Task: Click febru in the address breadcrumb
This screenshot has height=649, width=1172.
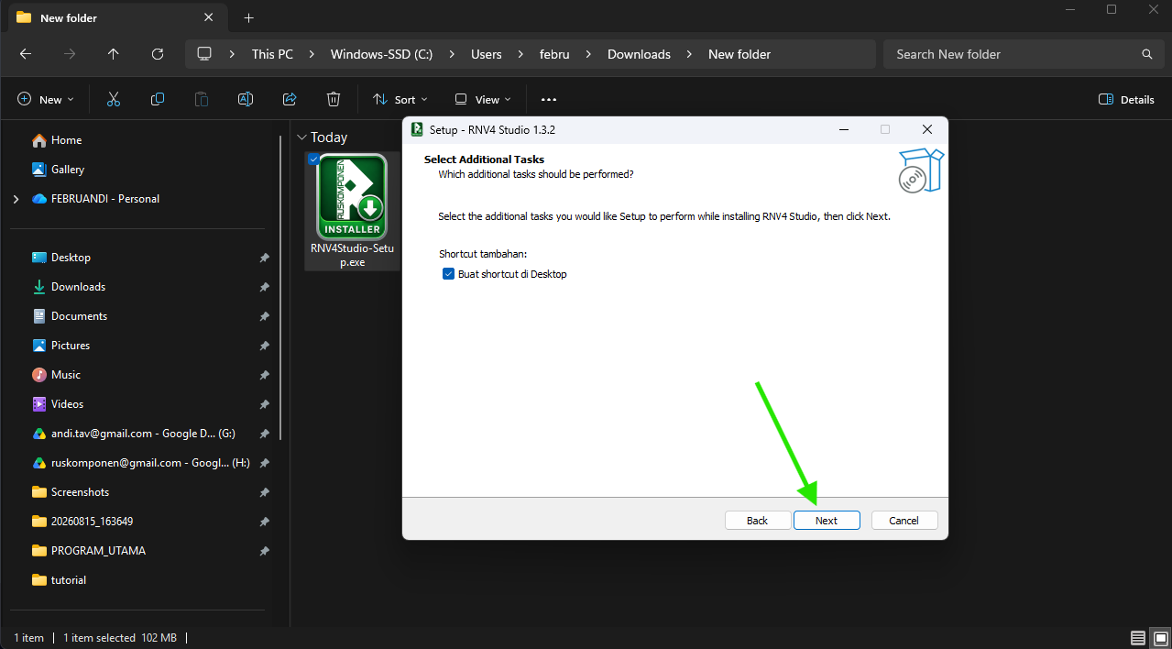Action: [x=554, y=54]
